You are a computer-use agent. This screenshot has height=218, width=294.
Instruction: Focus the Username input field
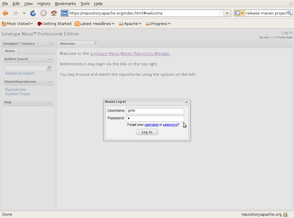(x=155, y=111)
